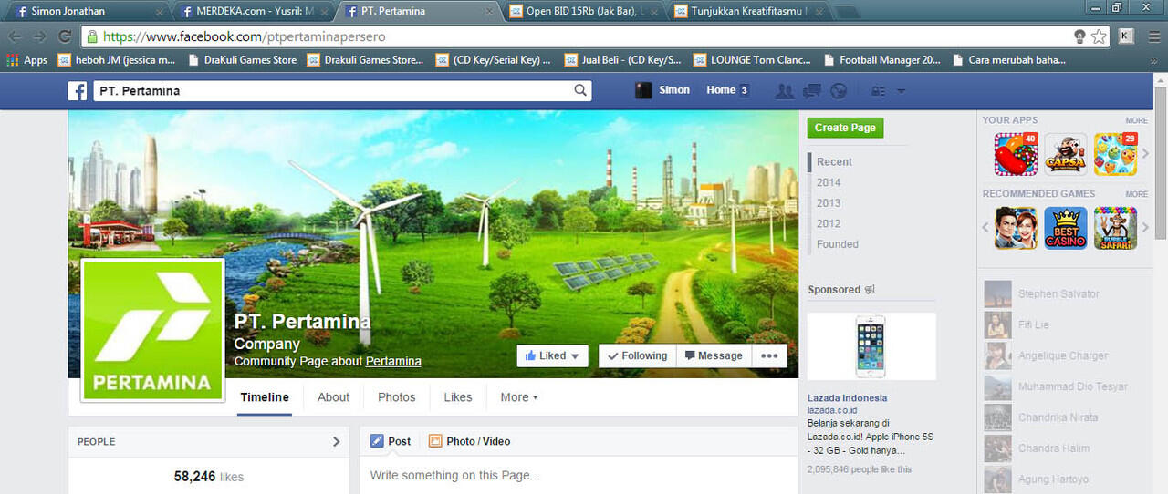The height and width of the screenshot is (494, 1168).
Task: Open privacy shortcuts lock icon
Action: [x=879, y=91]
